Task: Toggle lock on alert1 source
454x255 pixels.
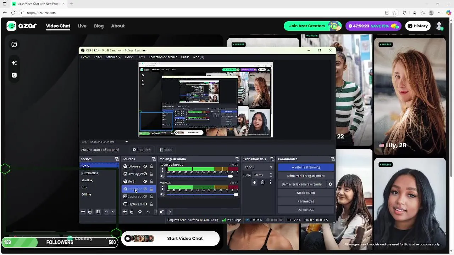Action: click(x=151, y=181)
